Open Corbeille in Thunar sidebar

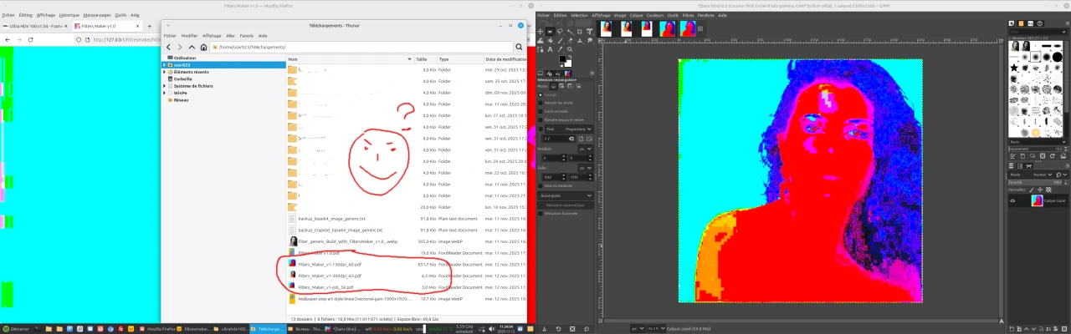[182, 78]
